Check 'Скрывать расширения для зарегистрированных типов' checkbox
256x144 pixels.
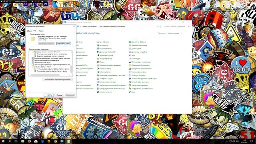[33, 65]
